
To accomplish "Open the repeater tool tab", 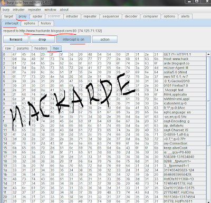I will pos(90,16).
